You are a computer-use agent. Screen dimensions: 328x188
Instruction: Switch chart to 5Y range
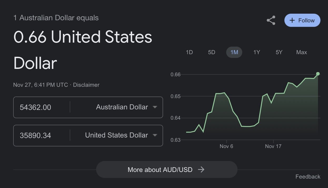coord(279,52)
